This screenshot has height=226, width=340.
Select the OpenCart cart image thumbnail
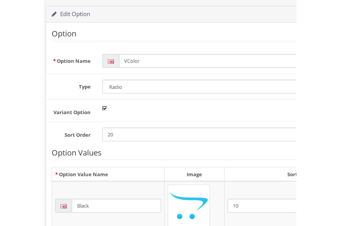(189, 205)
